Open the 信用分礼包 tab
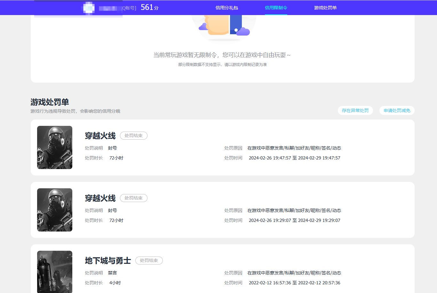437x293 pixels. click(226, 8)
